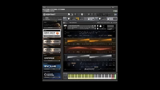Viewport: 160px width, 90px height.
Task: Open the instrument Purge dropdown
Action: coord(93,27)
